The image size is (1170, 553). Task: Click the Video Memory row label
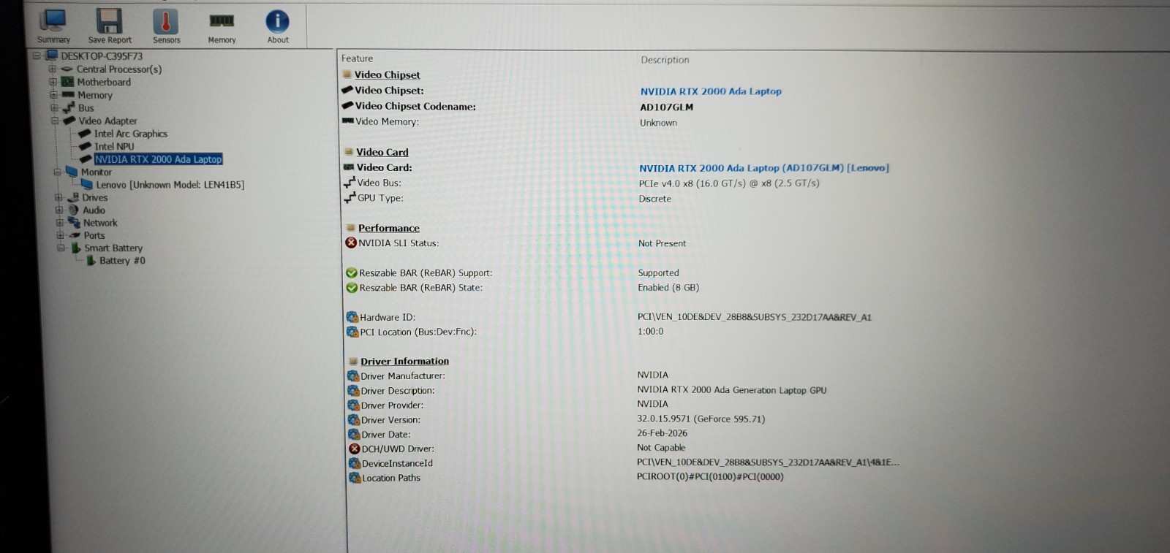click(387, 122)
